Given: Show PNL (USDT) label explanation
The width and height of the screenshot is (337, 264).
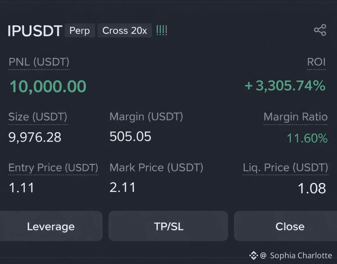Looking at the screenshot, I should pos(39,62).
